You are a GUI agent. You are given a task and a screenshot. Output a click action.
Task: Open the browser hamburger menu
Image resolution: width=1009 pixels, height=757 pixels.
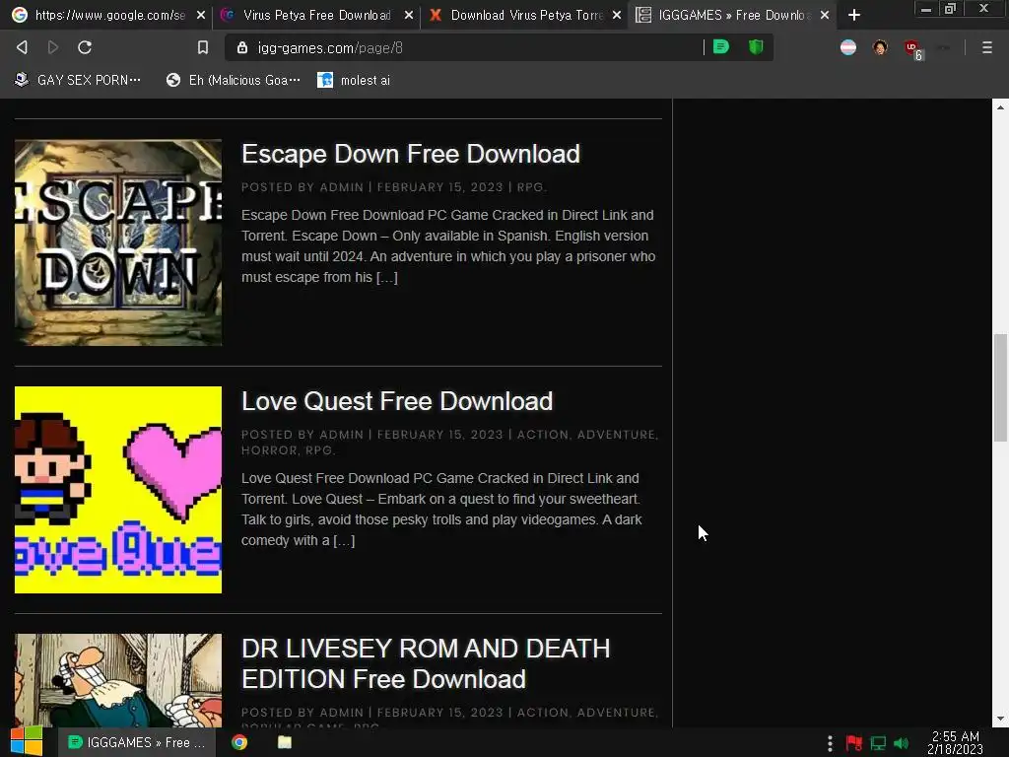[x=986, y=47]
